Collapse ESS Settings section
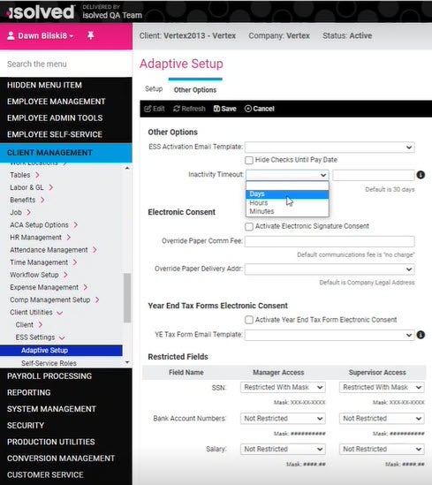The width and height of the screenshot is (432, 485). (x=62, y=337)
